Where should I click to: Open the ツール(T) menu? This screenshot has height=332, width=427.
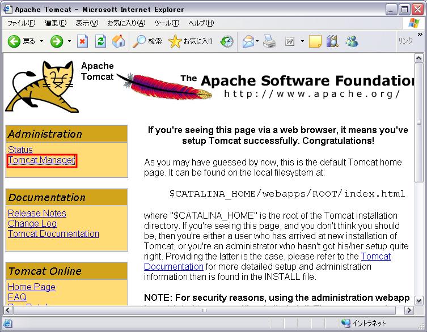click(167, 23)
